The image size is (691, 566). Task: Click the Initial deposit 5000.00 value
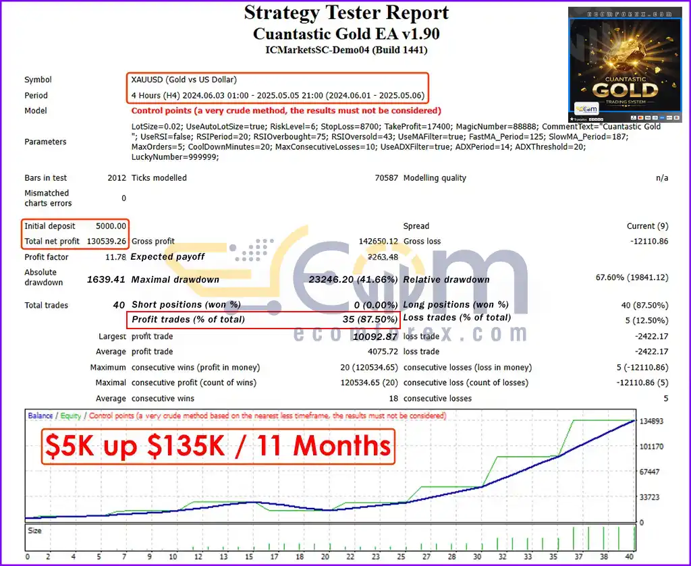pos(111,226)
